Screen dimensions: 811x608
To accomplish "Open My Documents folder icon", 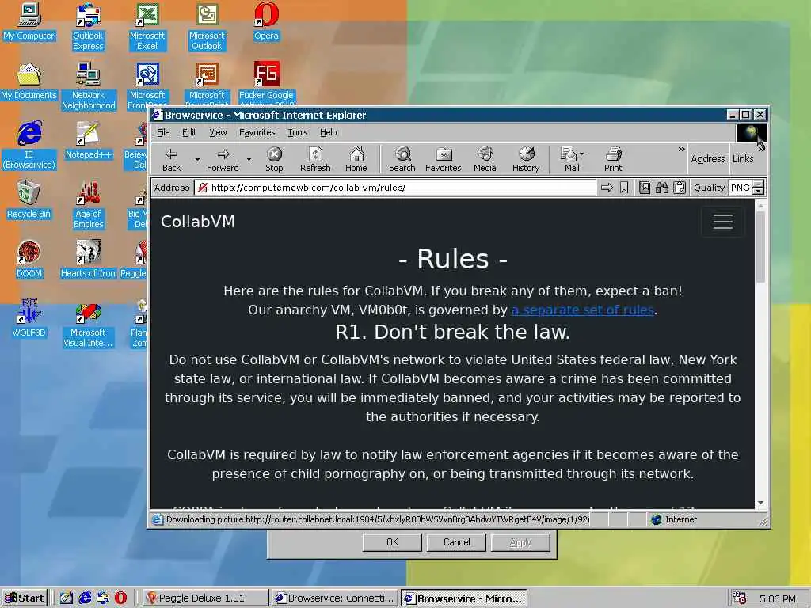I will (x=29, y=82).
